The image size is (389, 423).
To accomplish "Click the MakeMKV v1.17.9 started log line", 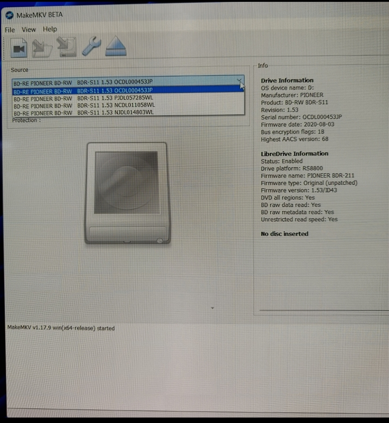I will [61, 328].
